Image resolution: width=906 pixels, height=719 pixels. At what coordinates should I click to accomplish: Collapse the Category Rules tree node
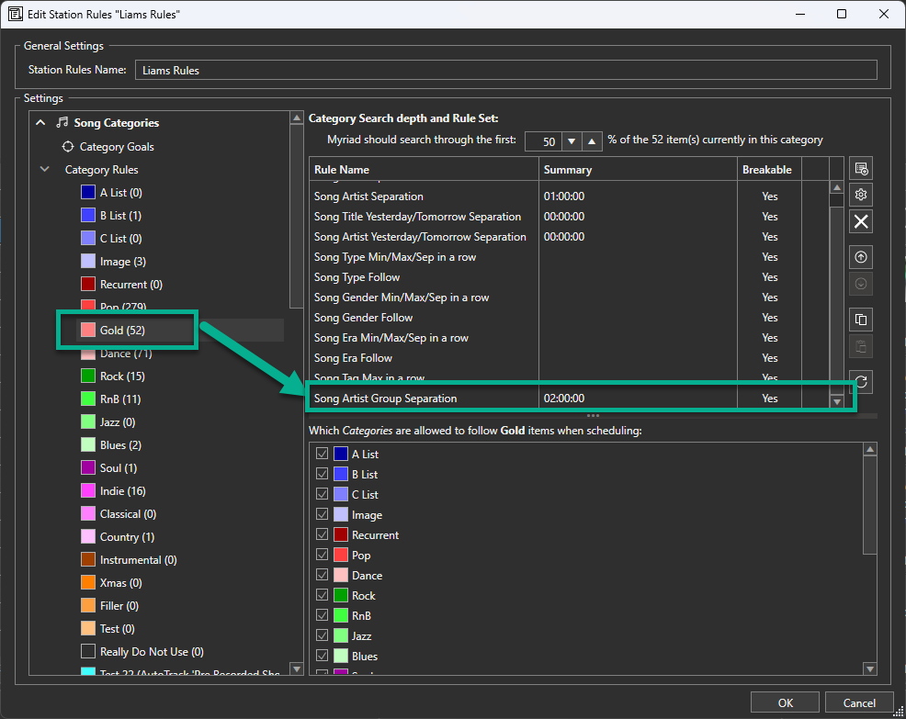(x=44, y=169)
